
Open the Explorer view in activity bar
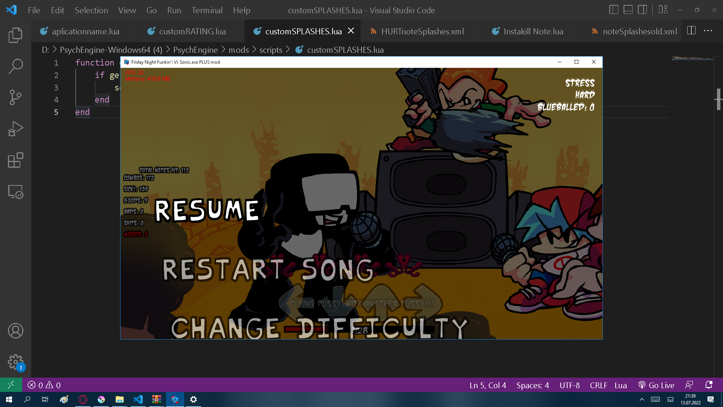tap(15, 35)
